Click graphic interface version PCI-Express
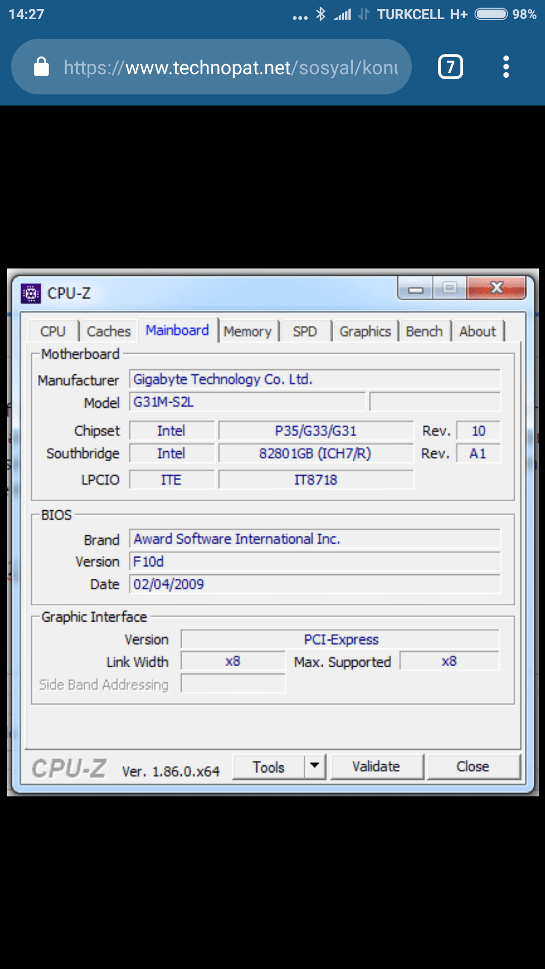Image resolution: width=545 pixels, height=969 pixels. coord(341,639)
